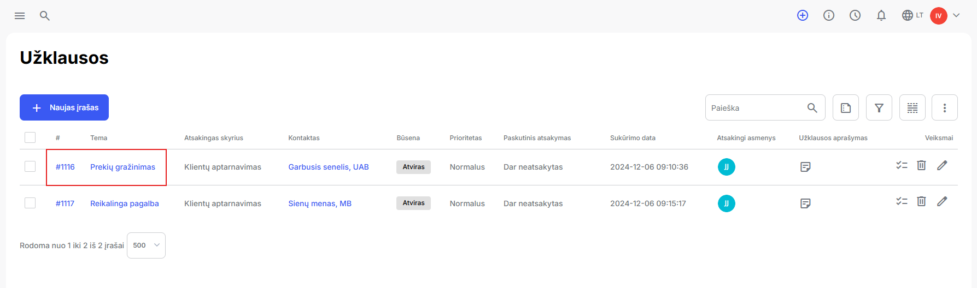Sort by Paskutinis atsakymas column header
Image resolution: width=977 pixels, height=288 pixels.
(x=537, y=138)
